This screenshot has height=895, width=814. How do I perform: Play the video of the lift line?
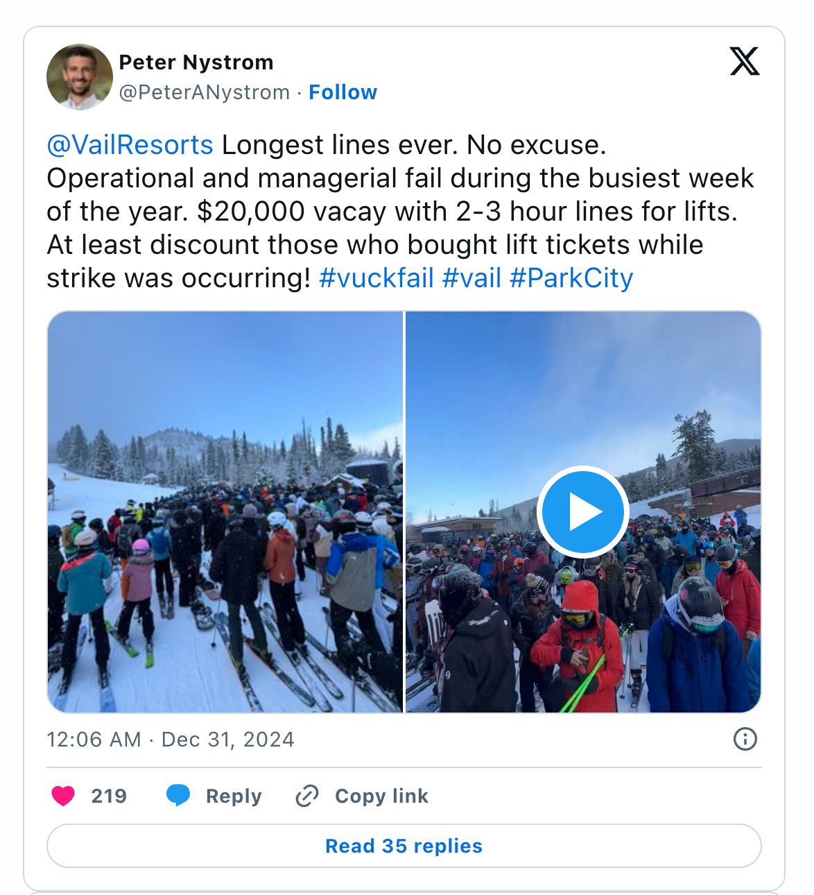(x=583, y=511)
